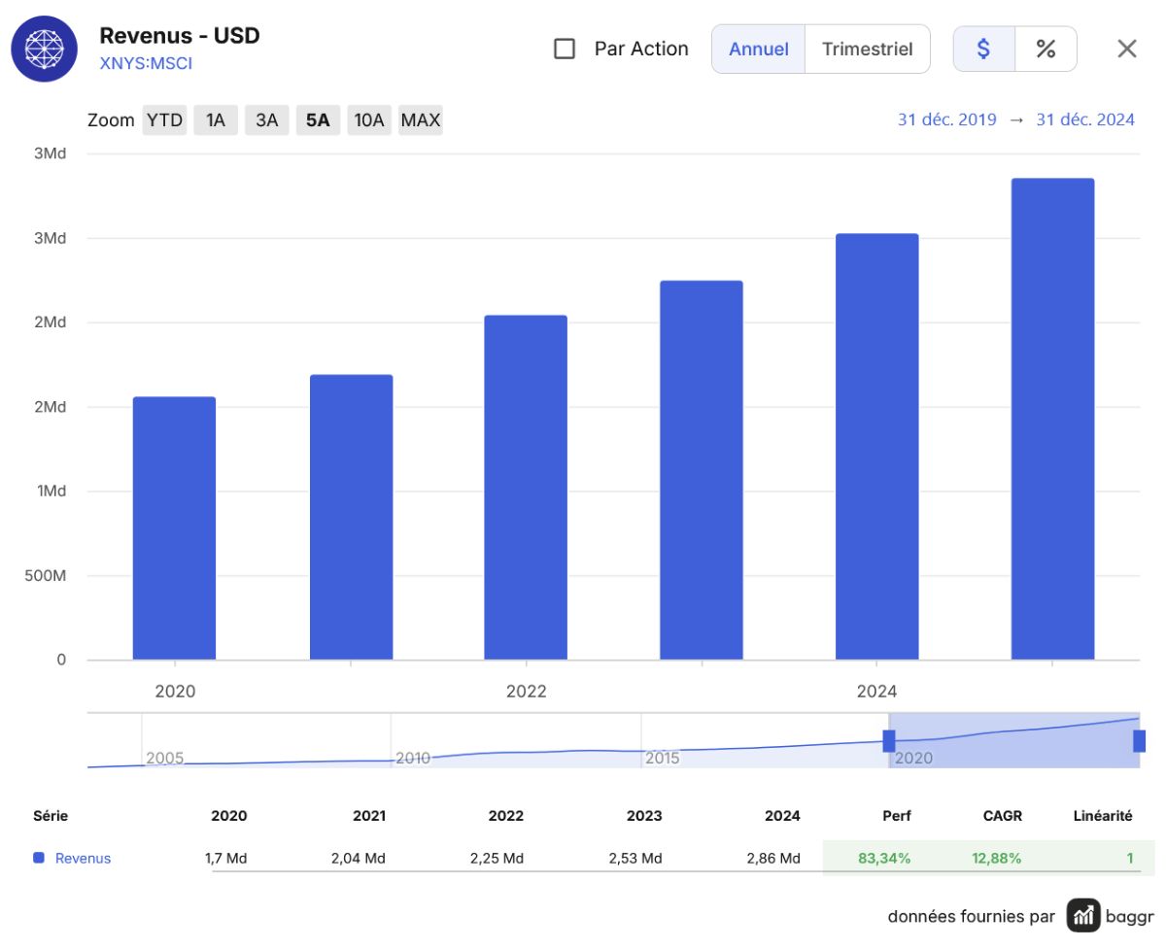Click the 2,25 Md value cell

point(497,859)
